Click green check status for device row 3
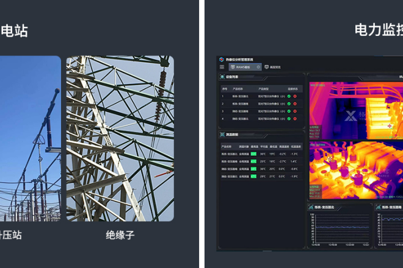The height and width of the screenshot is (268, 403). [289, 111]
